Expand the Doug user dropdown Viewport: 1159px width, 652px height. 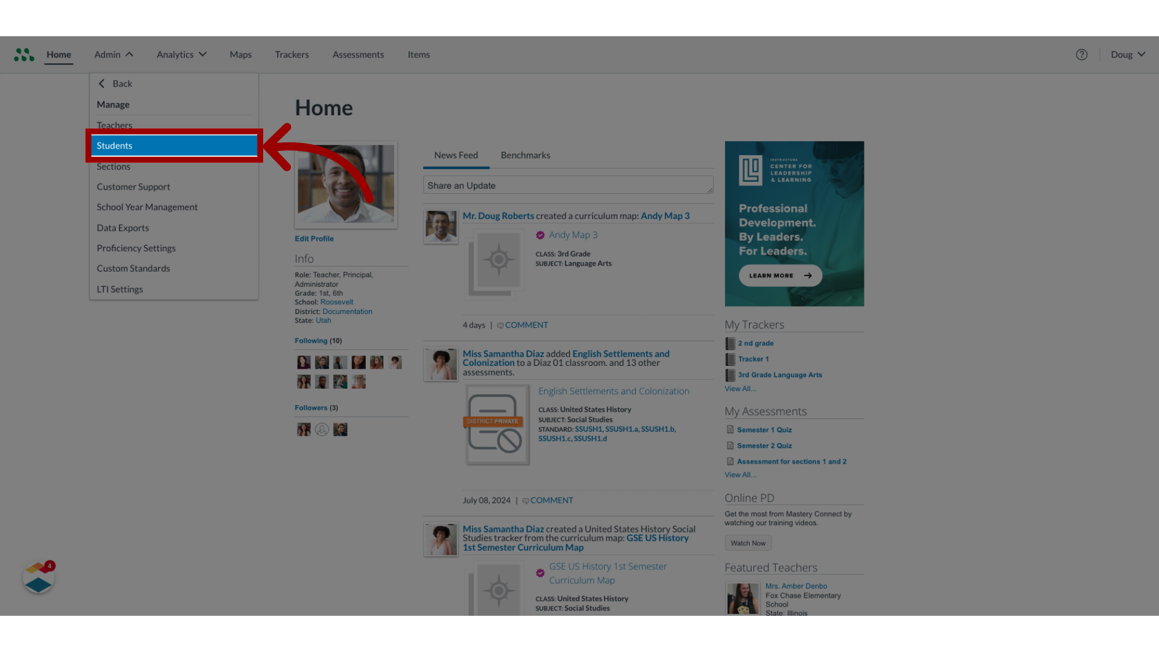[1129, 54]
